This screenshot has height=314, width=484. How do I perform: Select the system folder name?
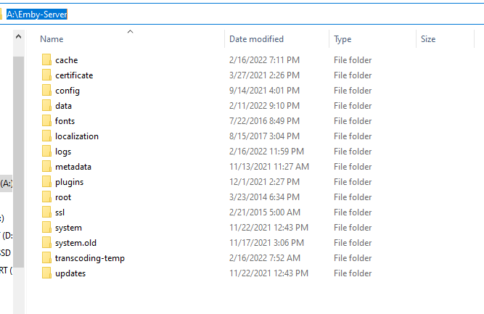click(x=68, y=228)
